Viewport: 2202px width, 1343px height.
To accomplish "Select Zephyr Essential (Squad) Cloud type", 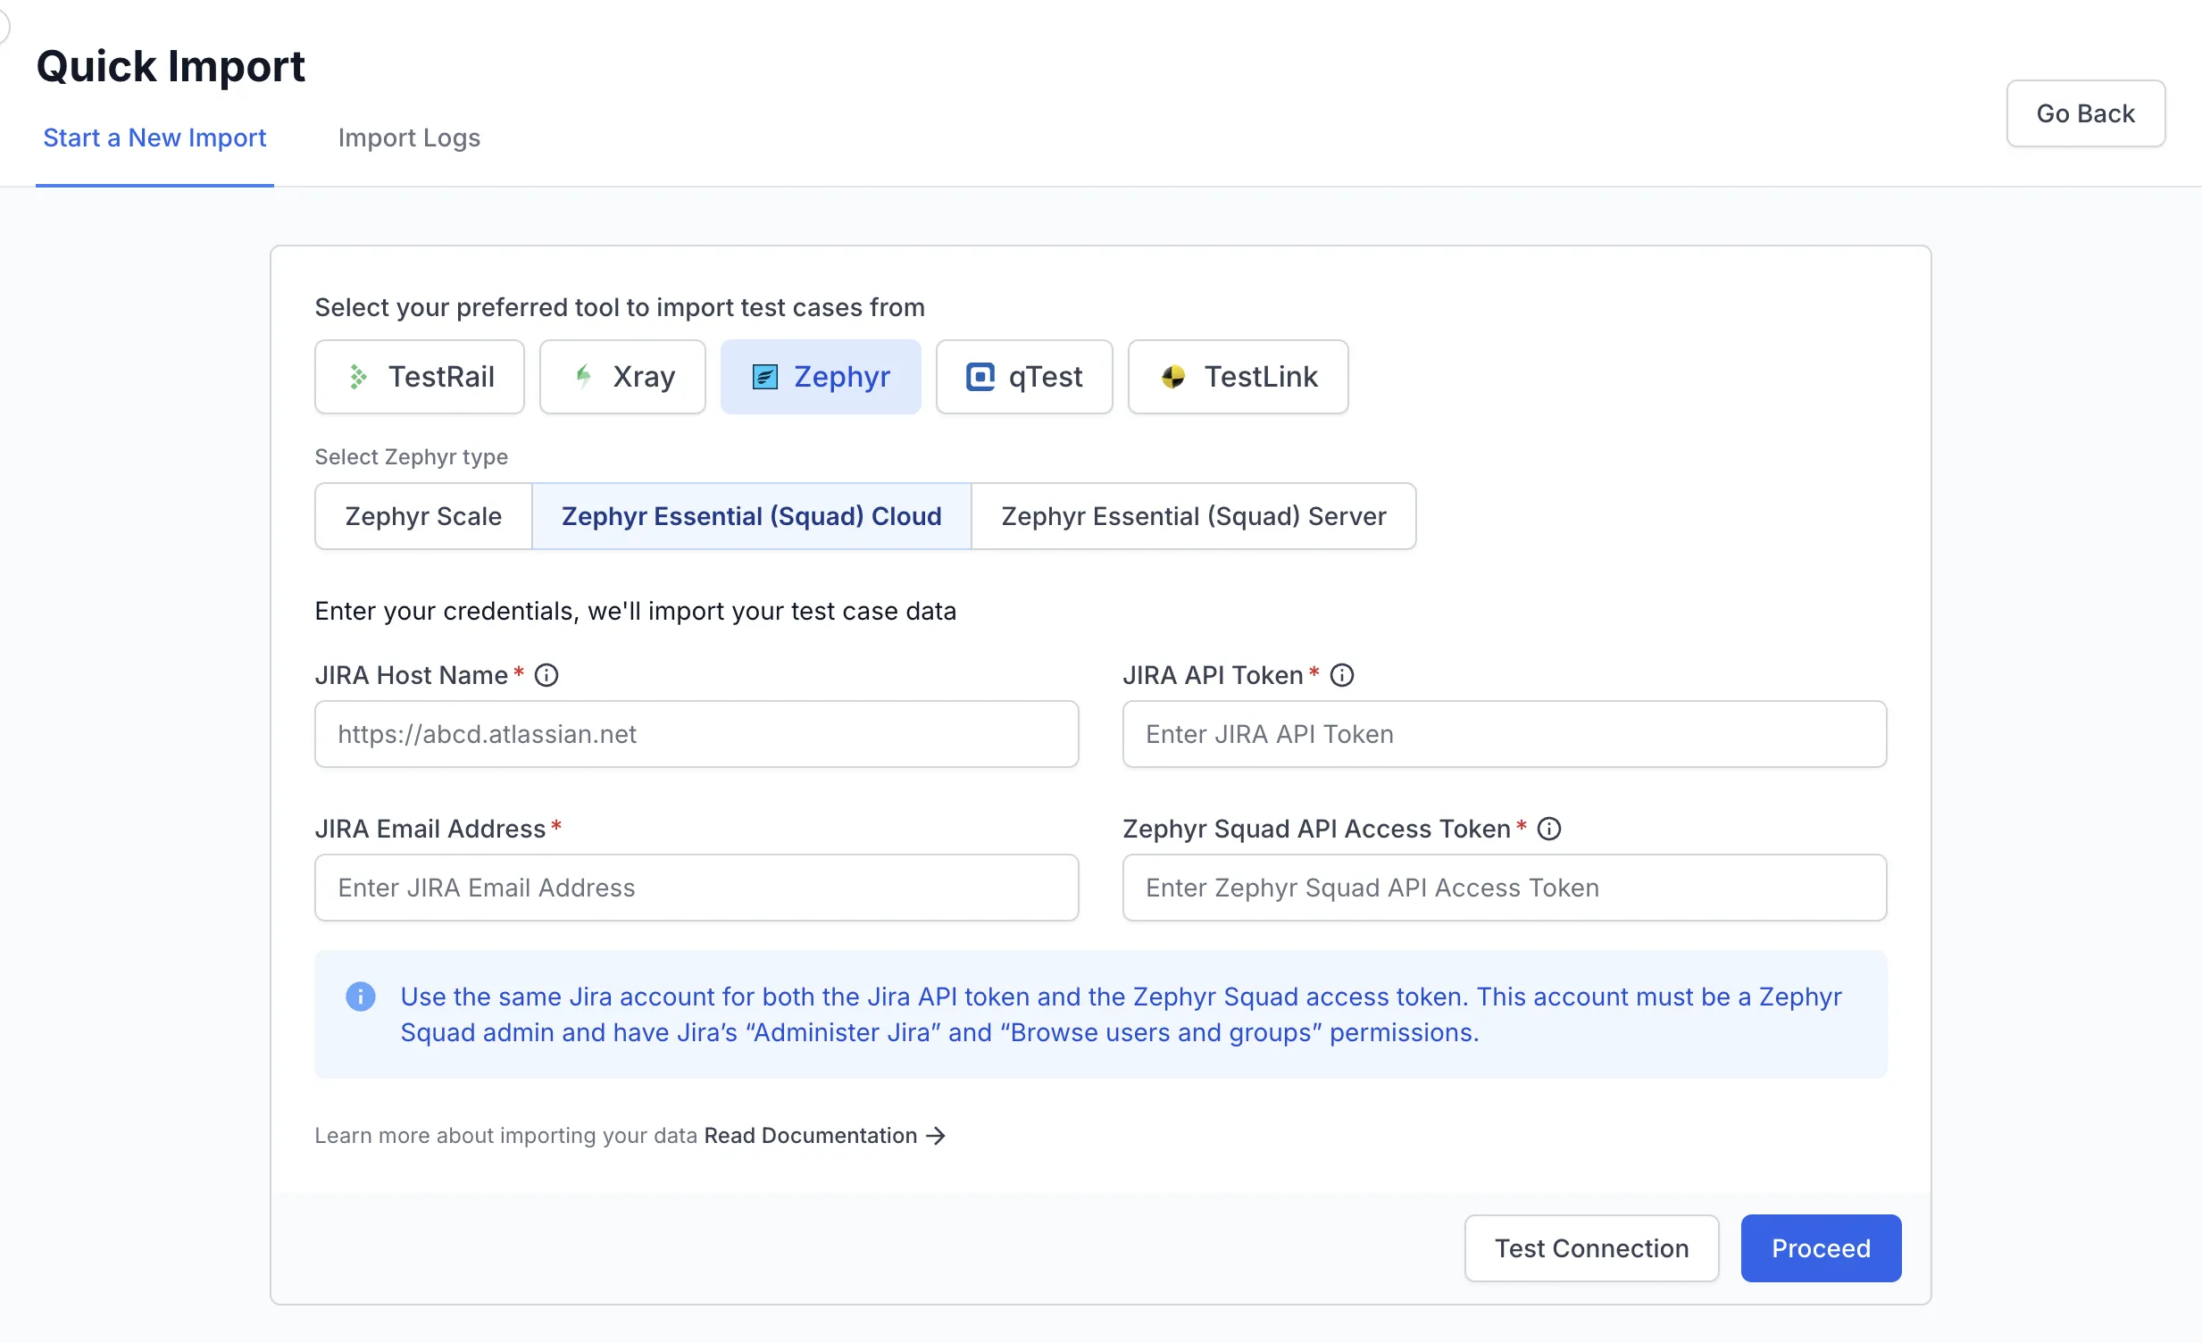I will coord(752,516).
